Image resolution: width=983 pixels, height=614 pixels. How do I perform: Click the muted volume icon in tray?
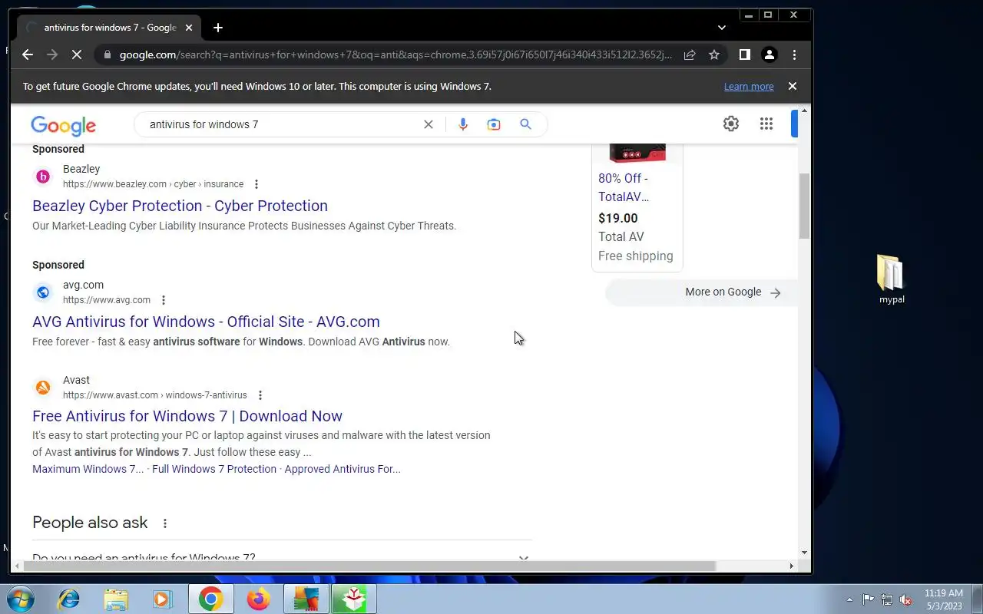[x=906, y=599]
